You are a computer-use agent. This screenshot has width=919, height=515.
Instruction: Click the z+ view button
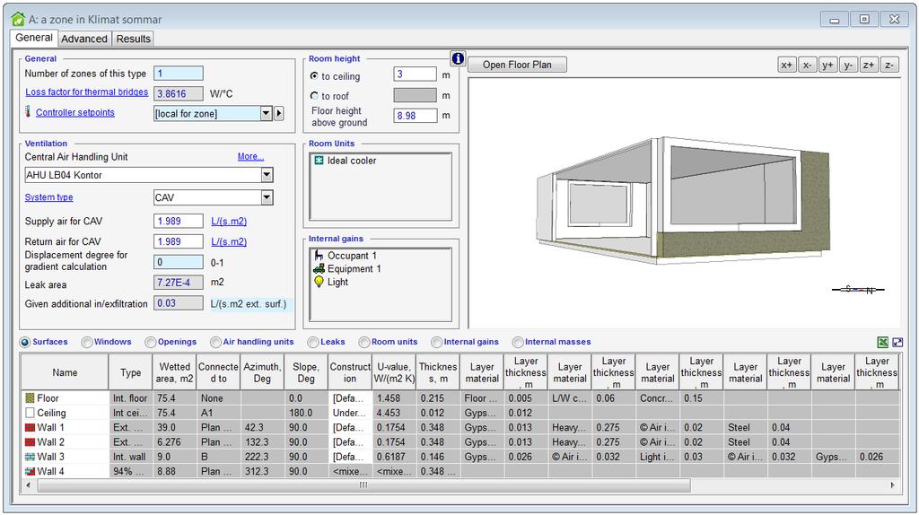pos(869,65)
